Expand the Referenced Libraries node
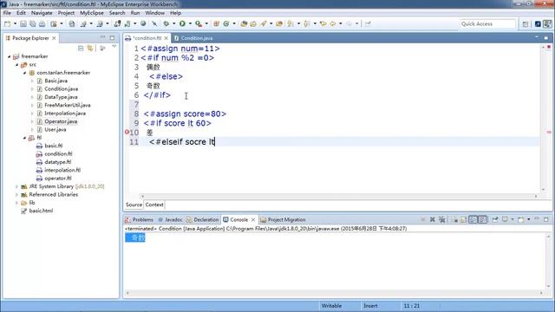Screen dimensions: 555x312 (x=16, y=194)
